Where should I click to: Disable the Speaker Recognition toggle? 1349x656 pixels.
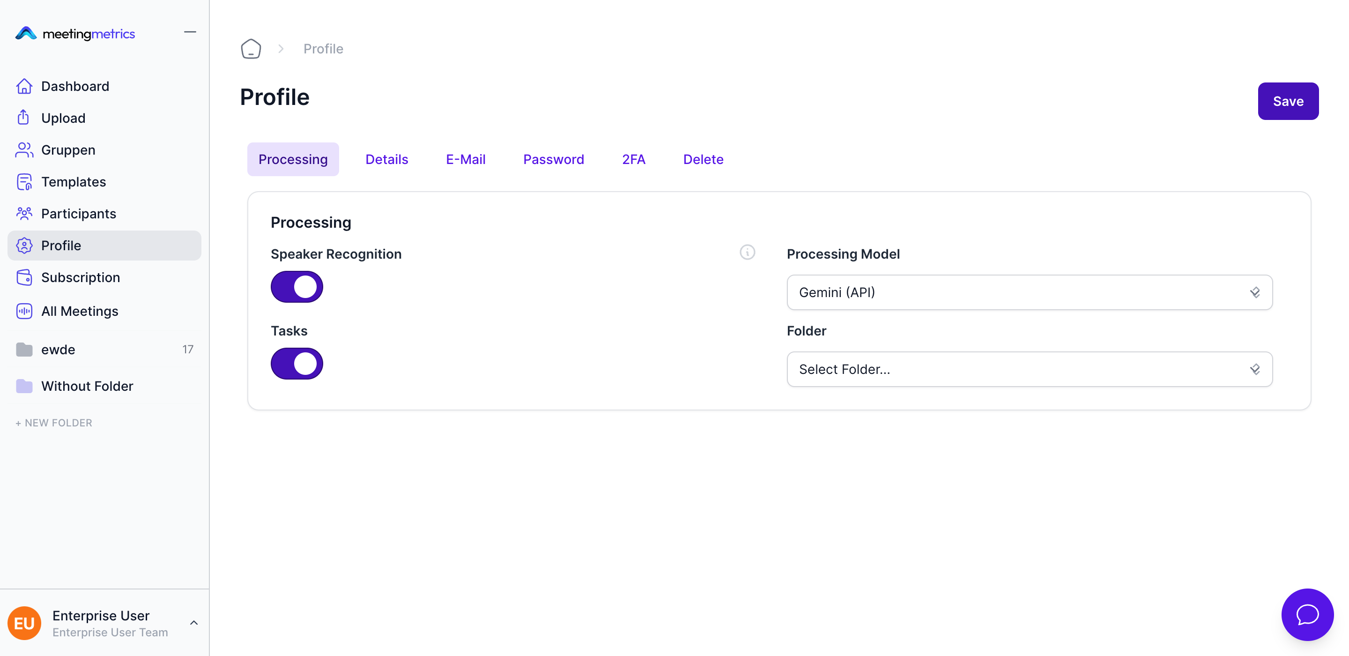pyautogui.click(x=296, y=287)
